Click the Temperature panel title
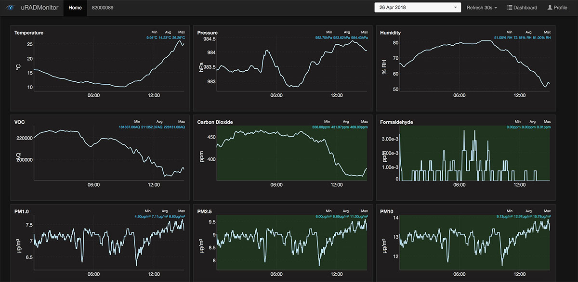The width and height of the screenshot is (578, 282). [29, 33]
